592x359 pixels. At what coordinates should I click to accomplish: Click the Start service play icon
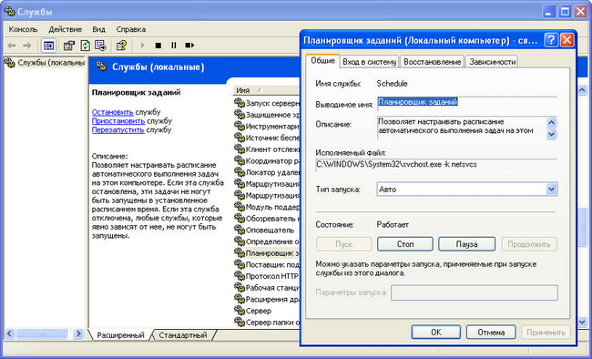[142, 46]
